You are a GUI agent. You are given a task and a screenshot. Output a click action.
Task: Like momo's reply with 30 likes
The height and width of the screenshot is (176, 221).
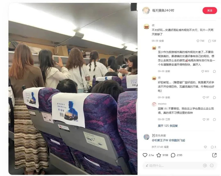click(x=204, y=120)
